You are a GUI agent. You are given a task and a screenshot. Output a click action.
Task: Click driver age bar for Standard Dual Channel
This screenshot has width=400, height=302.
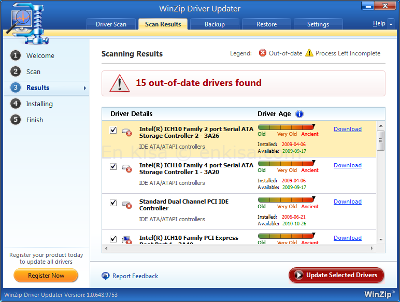(287, 199)
